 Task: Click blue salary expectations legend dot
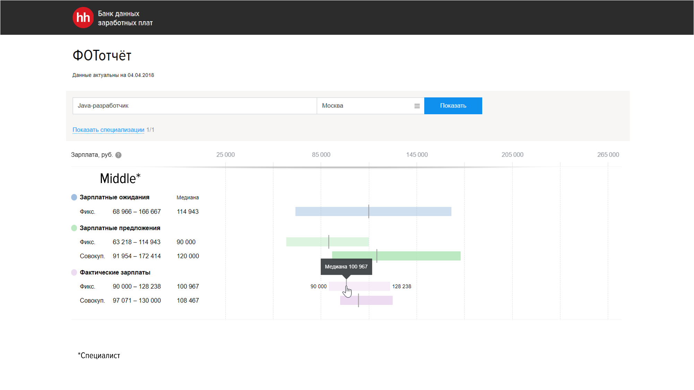pyautogui.click(x=74, y=197)
